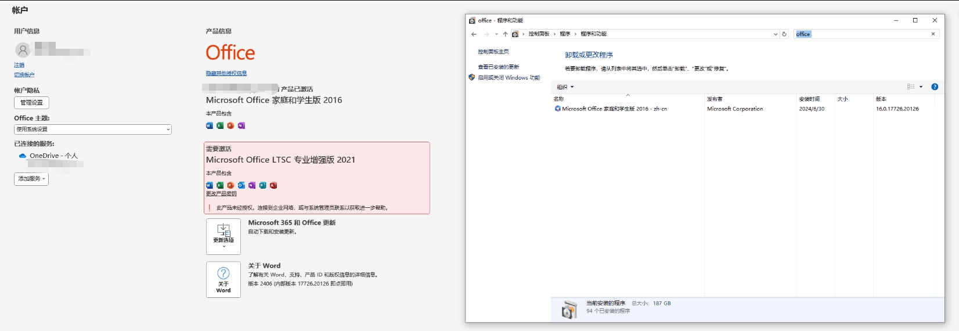Click the OneDrive cloud icon in connected services

point(23,156)
